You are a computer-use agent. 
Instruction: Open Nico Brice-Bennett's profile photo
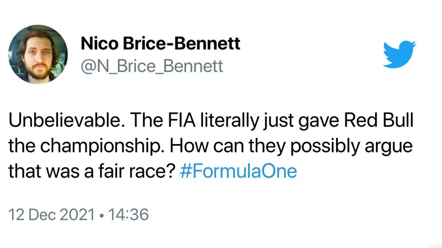(38, 54)
